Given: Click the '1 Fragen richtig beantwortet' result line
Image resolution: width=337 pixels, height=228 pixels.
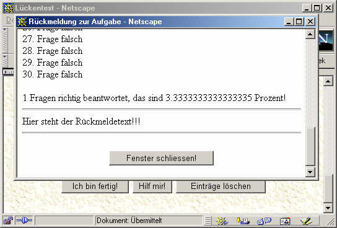Looking at the screenshot, I should (154, 98).
